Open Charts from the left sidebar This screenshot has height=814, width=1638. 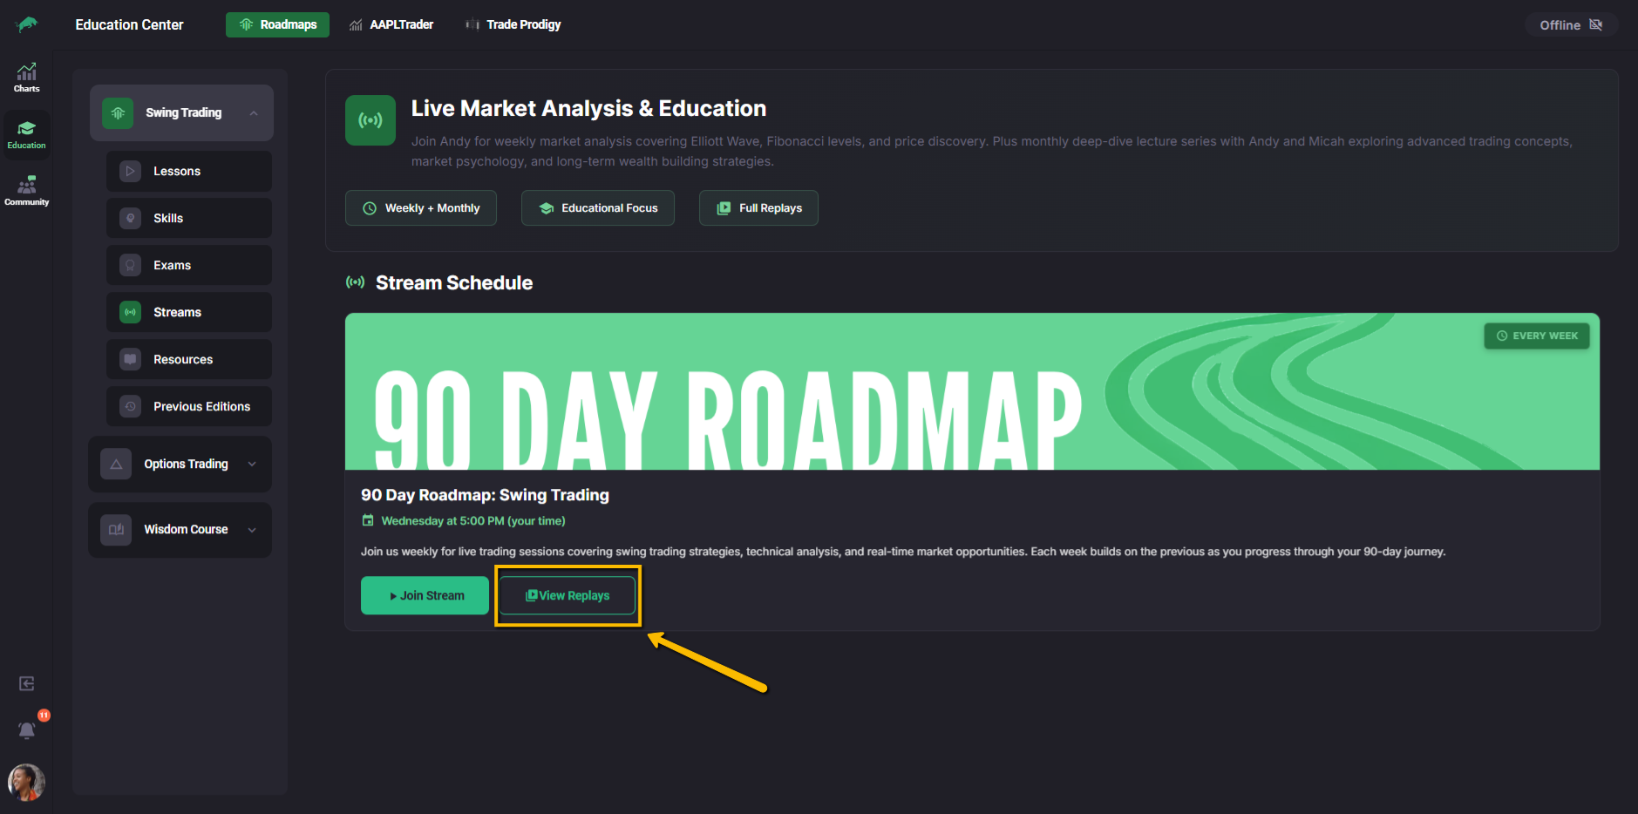[x=26, y=78]
